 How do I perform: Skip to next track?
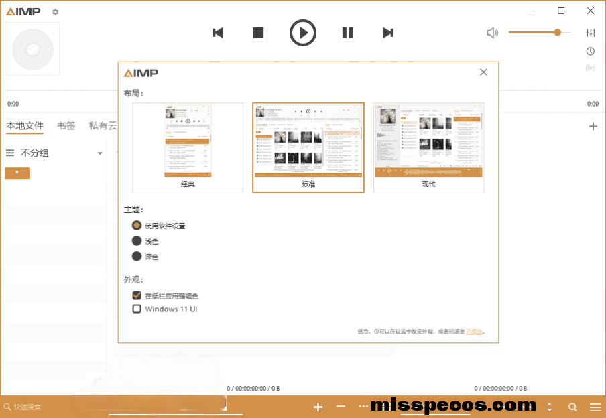point(387,33)
